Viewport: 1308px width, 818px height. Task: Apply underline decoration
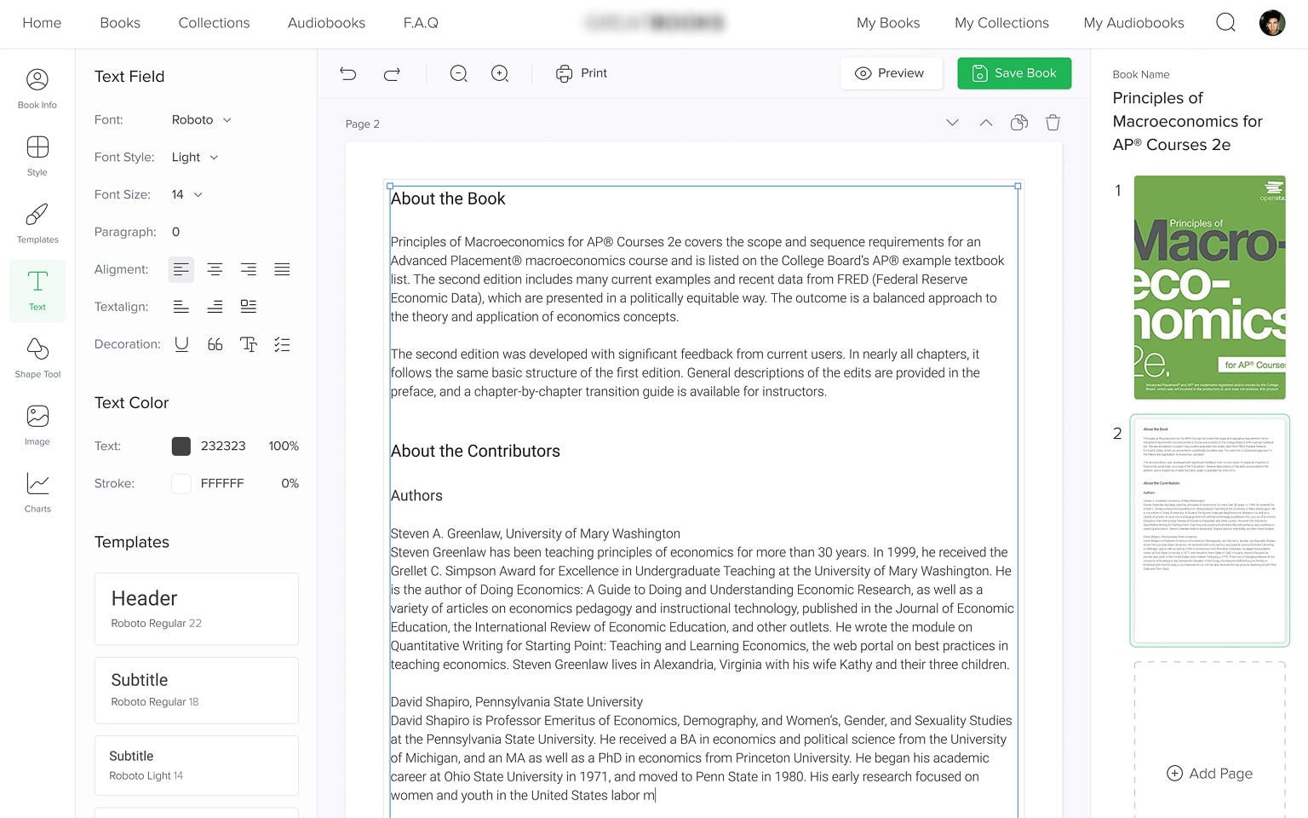click(181, 344)
